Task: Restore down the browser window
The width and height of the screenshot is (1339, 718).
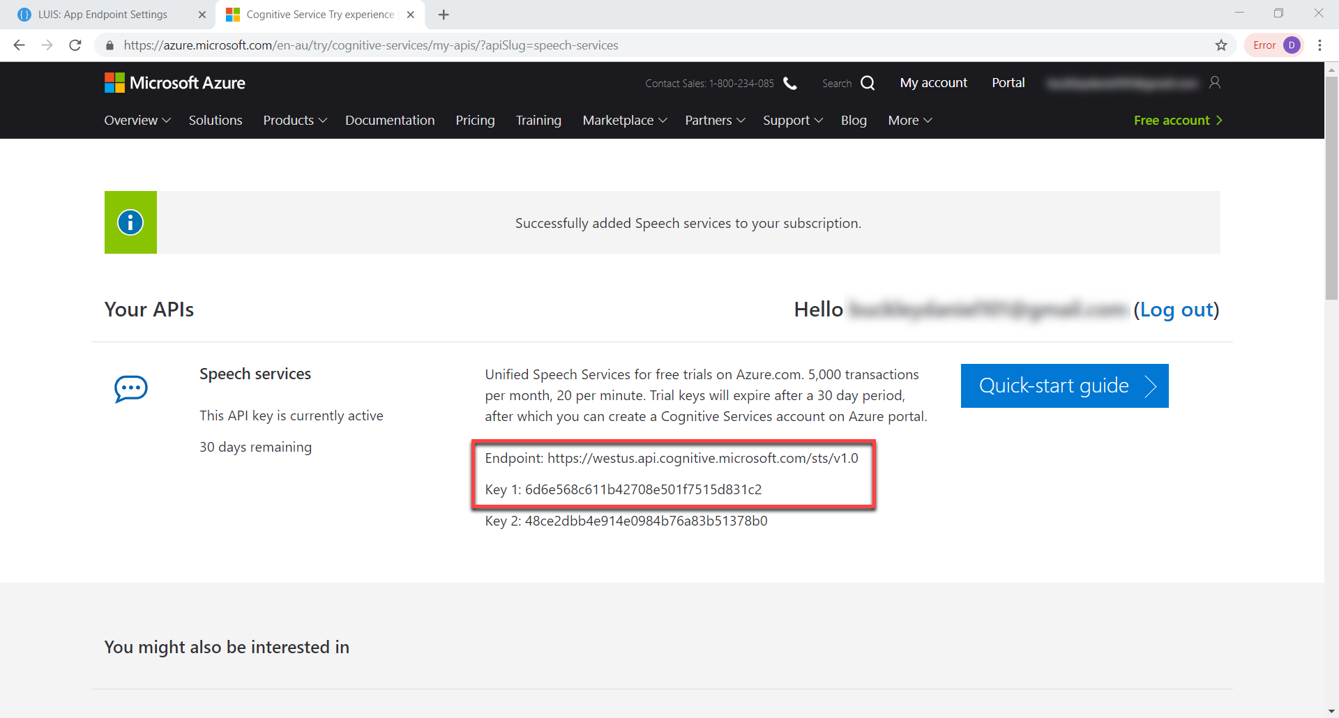Action: click(x=1278, y=13)
